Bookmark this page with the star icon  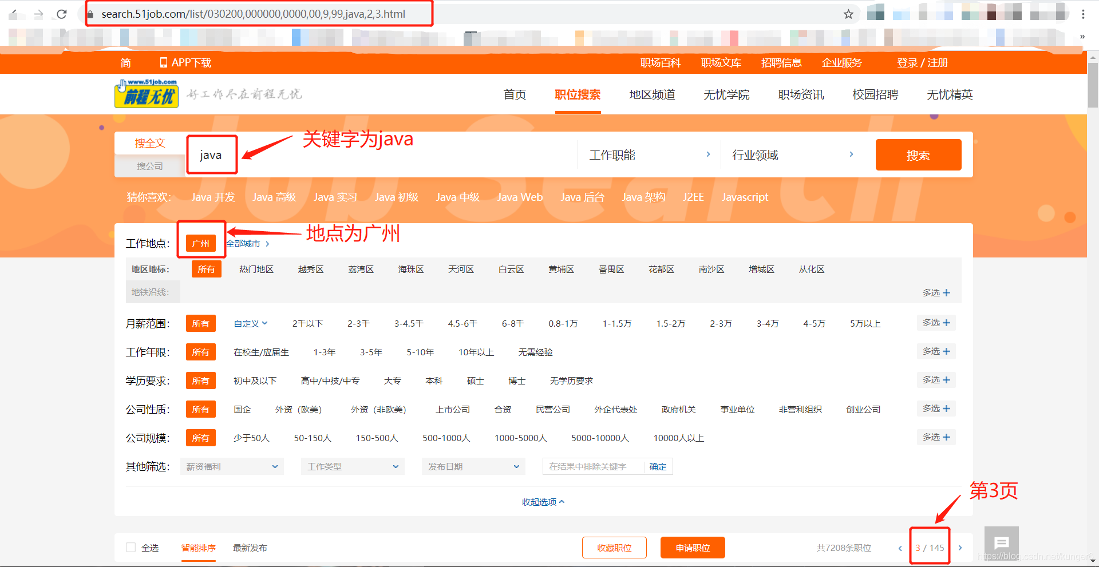848,14
